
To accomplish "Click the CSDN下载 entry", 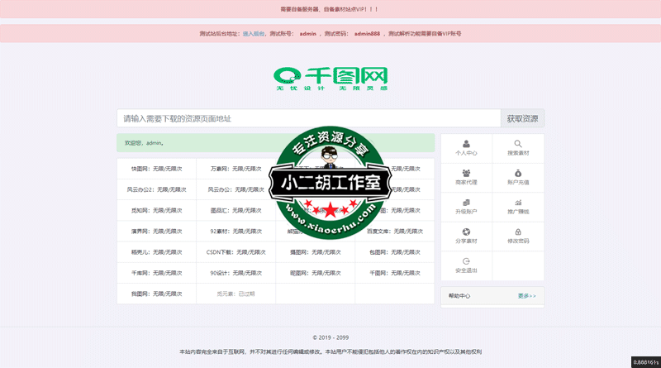I will [235, 252].
